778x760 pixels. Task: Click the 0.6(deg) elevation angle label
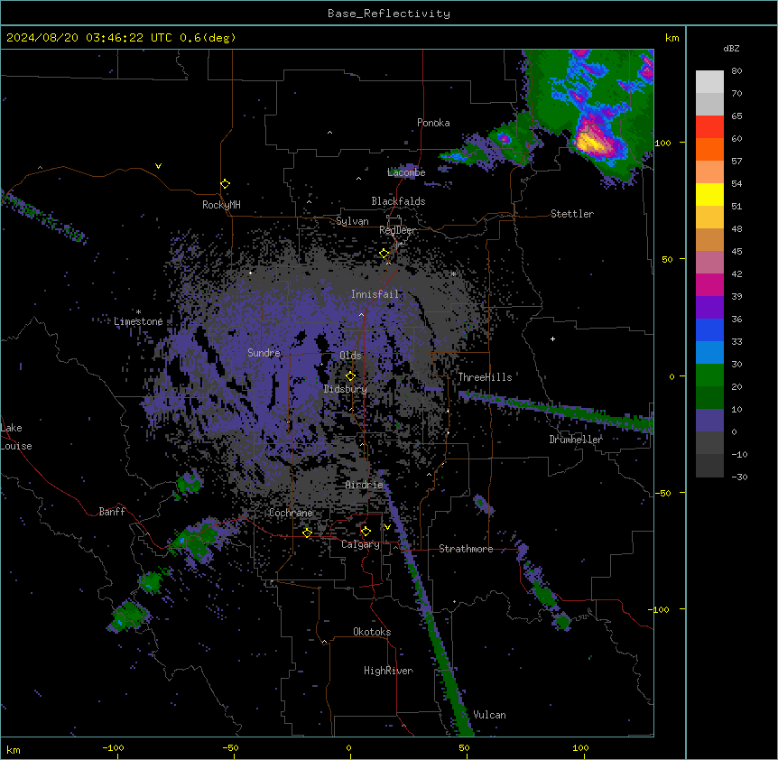coord(208,38)
